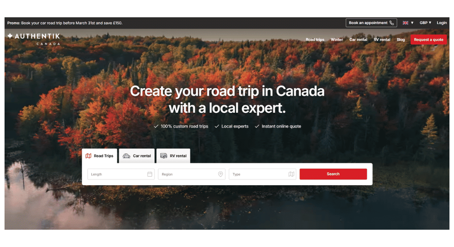Viewport: 454px width, 247px height.
Task: Click the Request a quote button
Action: (428, 40)
